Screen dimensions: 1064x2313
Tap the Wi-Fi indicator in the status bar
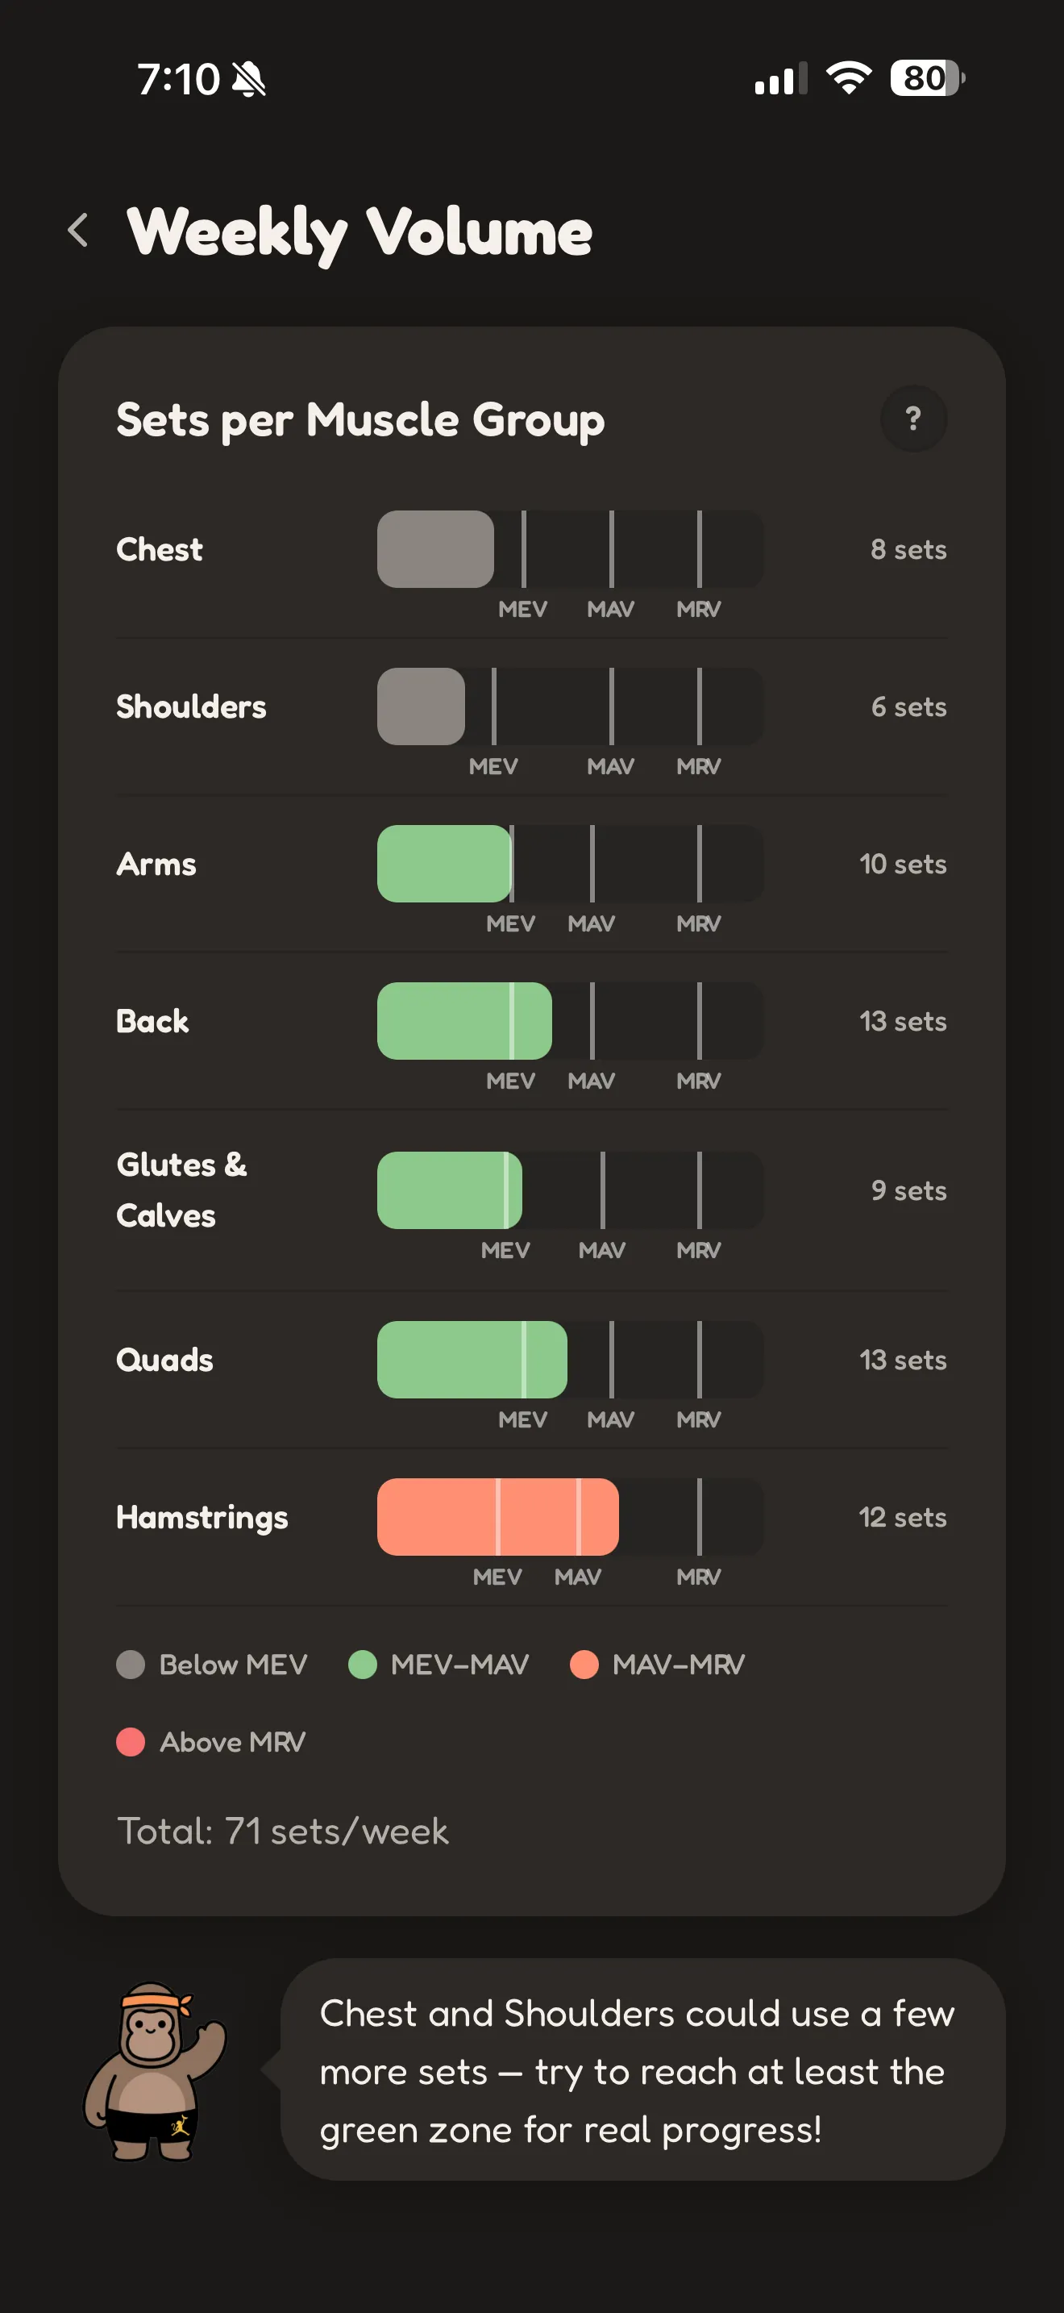tap(847, 80)
